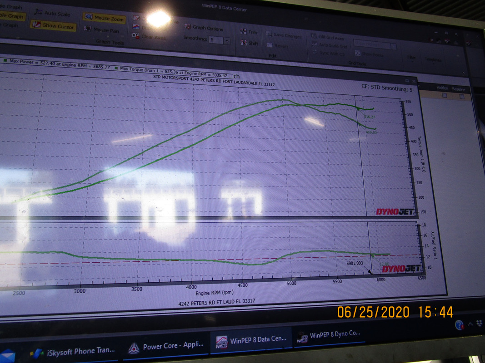Toggle the Show Cursor tool icon

pyautogui.click(x=36, y=25)
